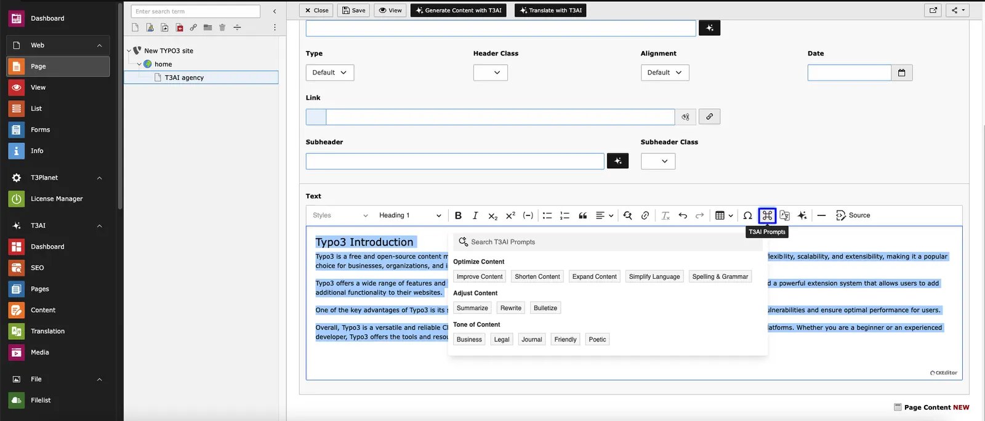Image resolution: width=985 pixels, height=421 pixels.
Task: Open the Translation module under T3AI
Action: point(58,331)
